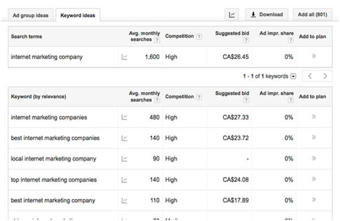Screen dimensions: 340x221
Task: Click the Add all (801) button
Action: 312,15
